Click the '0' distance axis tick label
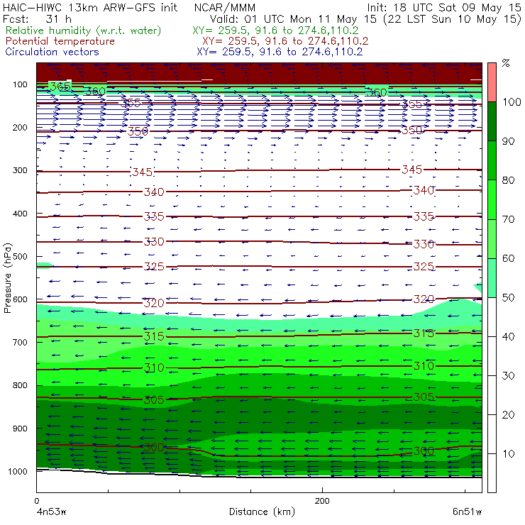The height and width of the screenshot is (525, 525). 36,501
